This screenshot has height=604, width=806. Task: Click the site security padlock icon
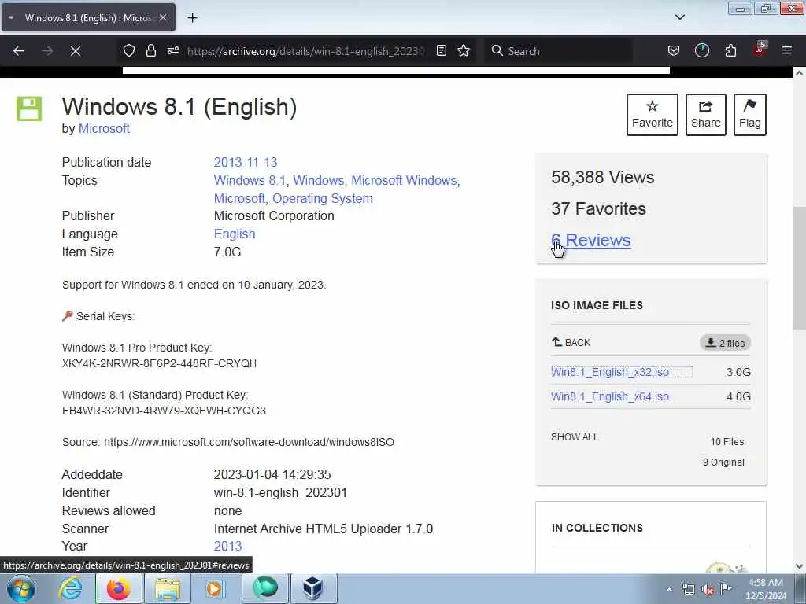point(150,50)
